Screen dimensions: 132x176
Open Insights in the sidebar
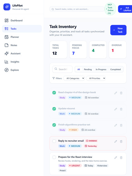22,62
